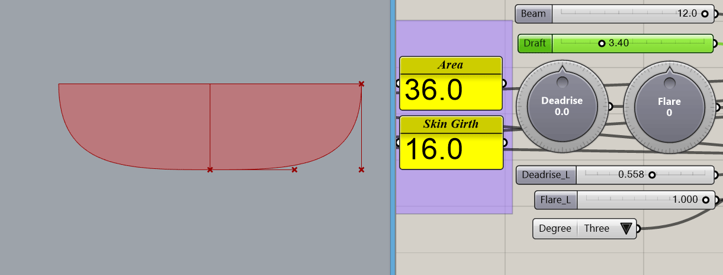Image resolution: width=723 pixels, height=275 pixels.
Task: Click the Beam slider grip at 12.0
Action: tap(705, 14)
